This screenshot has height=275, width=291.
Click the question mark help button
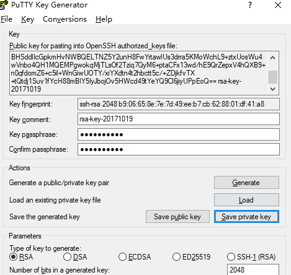(x=250, y=5)
